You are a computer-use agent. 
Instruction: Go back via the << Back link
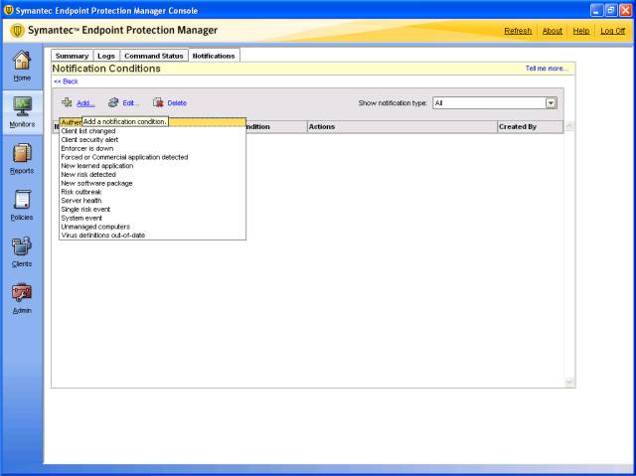[x=66, y=81]
